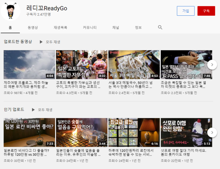Click the 5:13 duration badge
Screen dimensions: 220x169
click(x=207, y=144)
